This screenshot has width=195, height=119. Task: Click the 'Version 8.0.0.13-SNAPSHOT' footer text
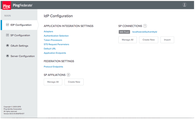(x=14, y=114)
